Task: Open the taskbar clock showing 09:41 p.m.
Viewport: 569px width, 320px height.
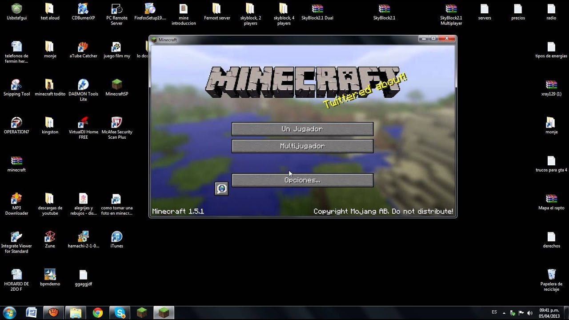Action: pos(549,313)
